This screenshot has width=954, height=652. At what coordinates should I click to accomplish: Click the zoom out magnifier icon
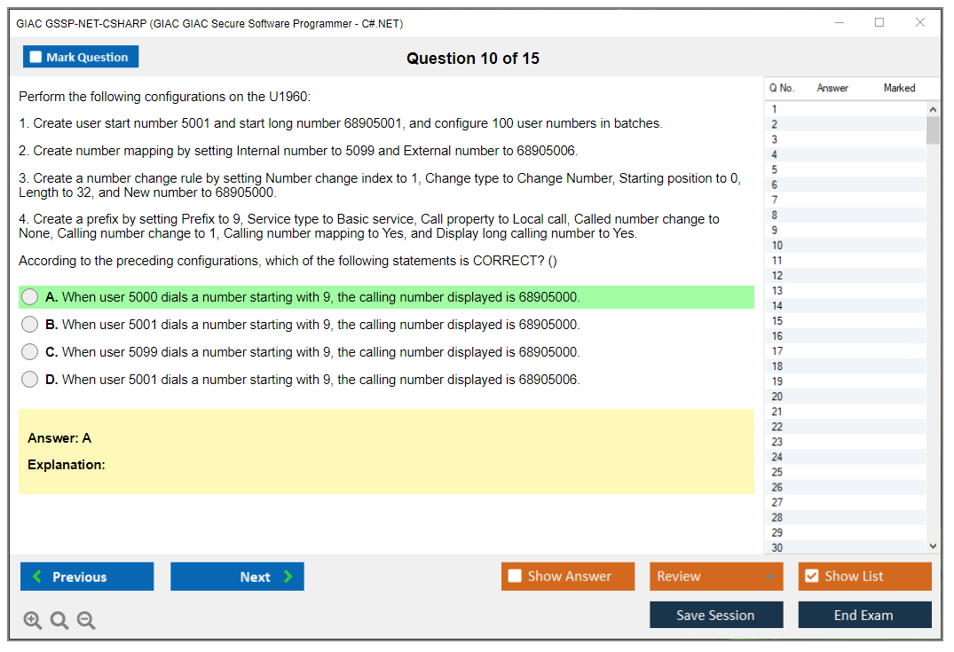coord(86,620)
